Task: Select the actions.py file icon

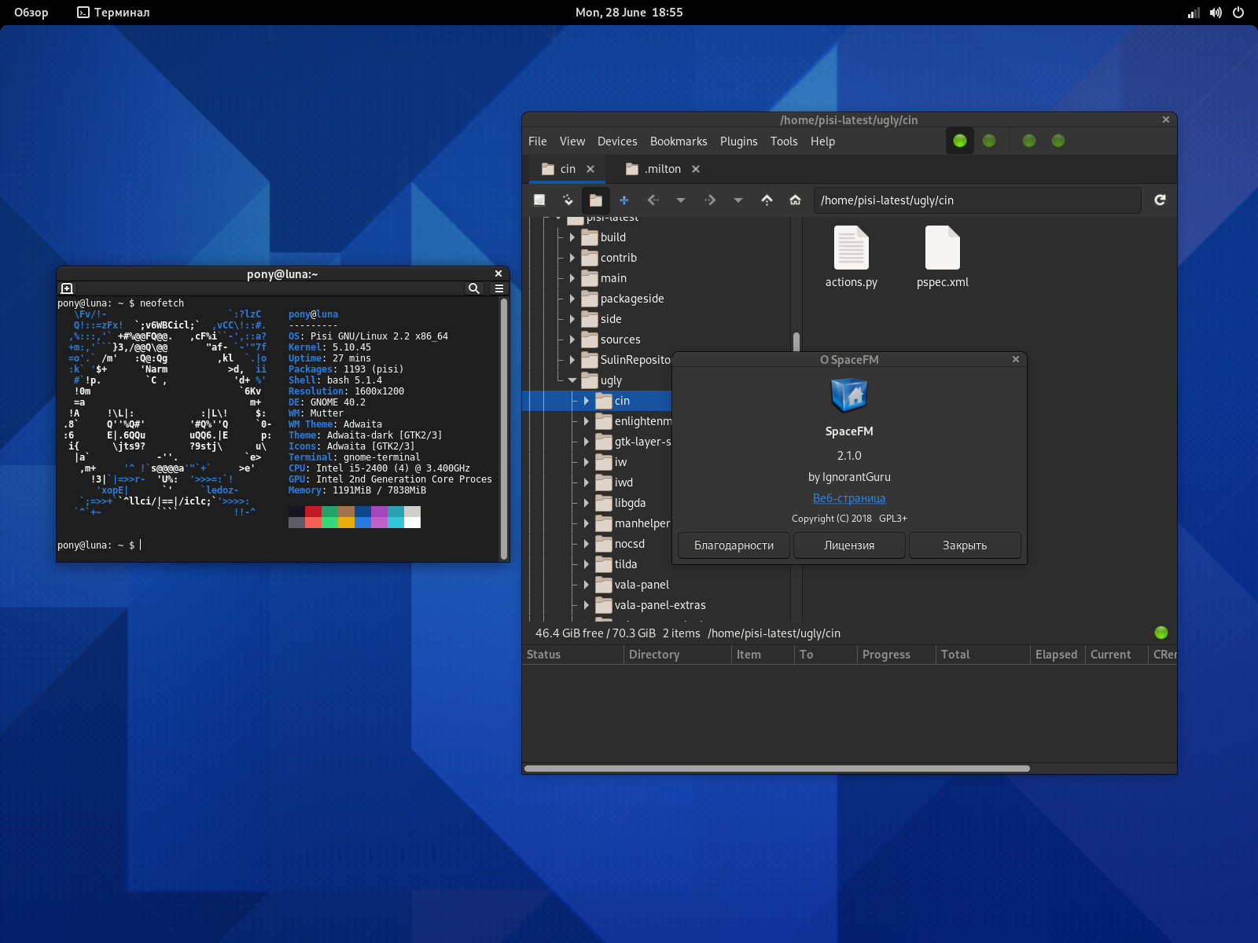Action: click(x=851, y=248)
